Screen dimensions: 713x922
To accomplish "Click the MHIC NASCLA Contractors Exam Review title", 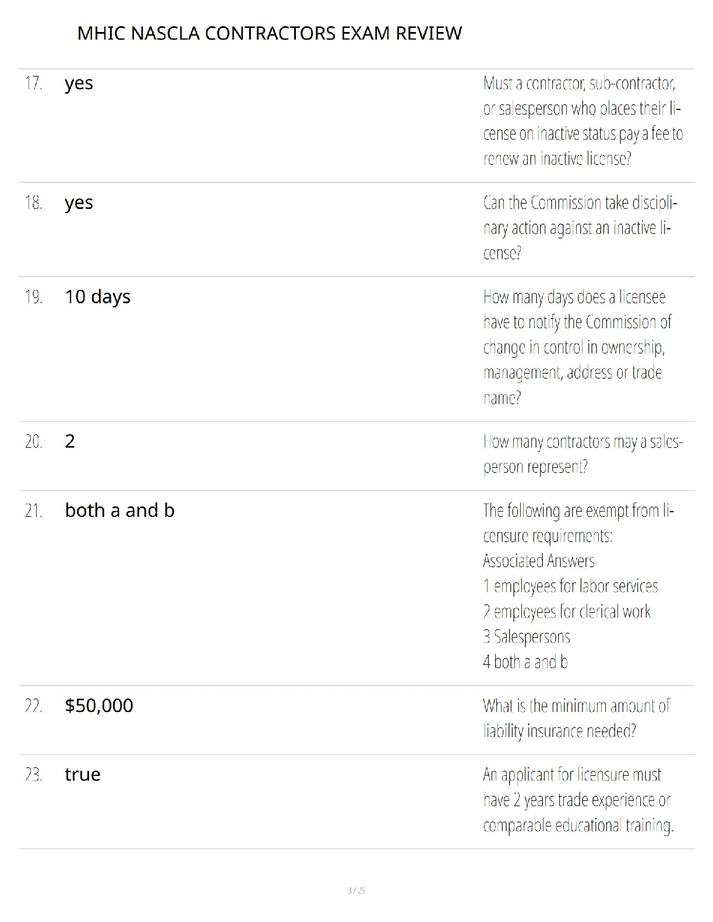I will click(269, 33).
